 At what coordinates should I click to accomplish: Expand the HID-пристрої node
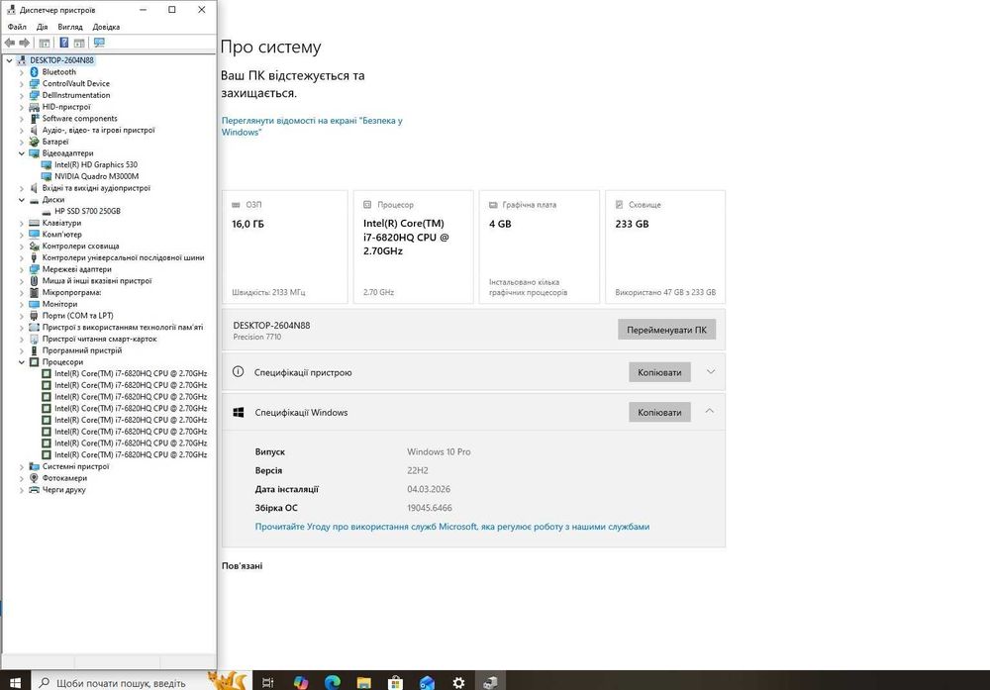22,107
